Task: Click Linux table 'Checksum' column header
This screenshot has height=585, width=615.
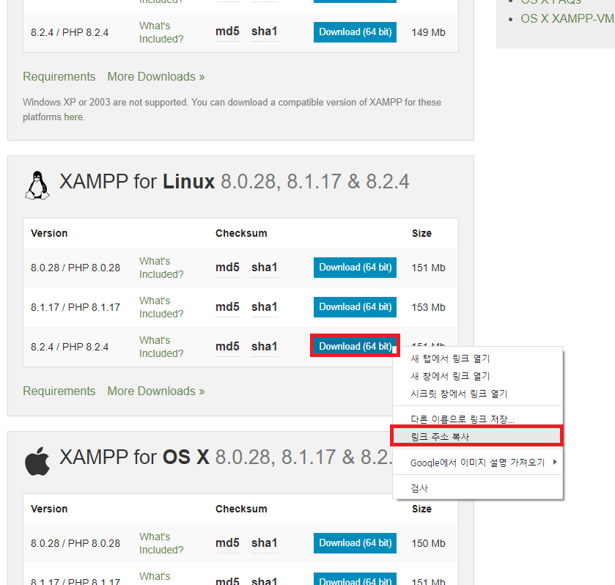Action: (x=241, y=233)
